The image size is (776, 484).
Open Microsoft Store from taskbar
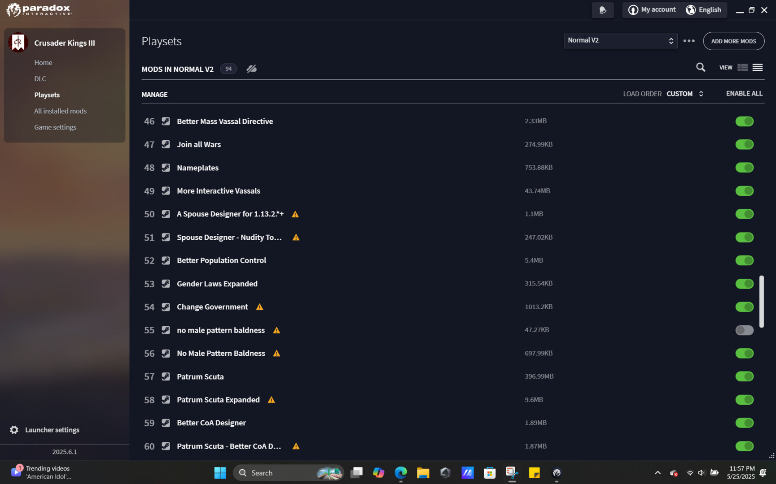[x=490, y=473]
